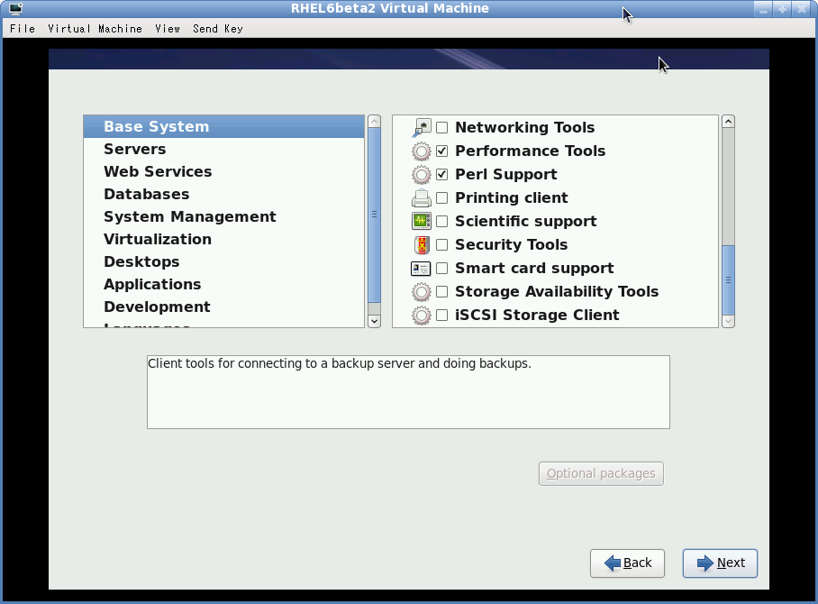818x604 pixels.
Task: Click the Security Tools shield icon
Action: click(x=421, y=245)
